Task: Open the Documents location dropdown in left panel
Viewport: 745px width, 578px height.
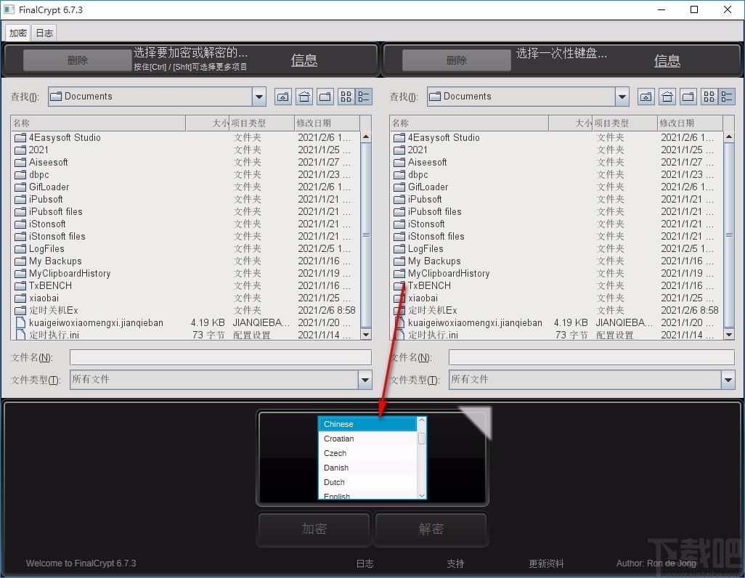Action: [x=258, y=96]
